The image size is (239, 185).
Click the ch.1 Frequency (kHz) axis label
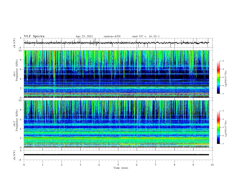(16, 70)
